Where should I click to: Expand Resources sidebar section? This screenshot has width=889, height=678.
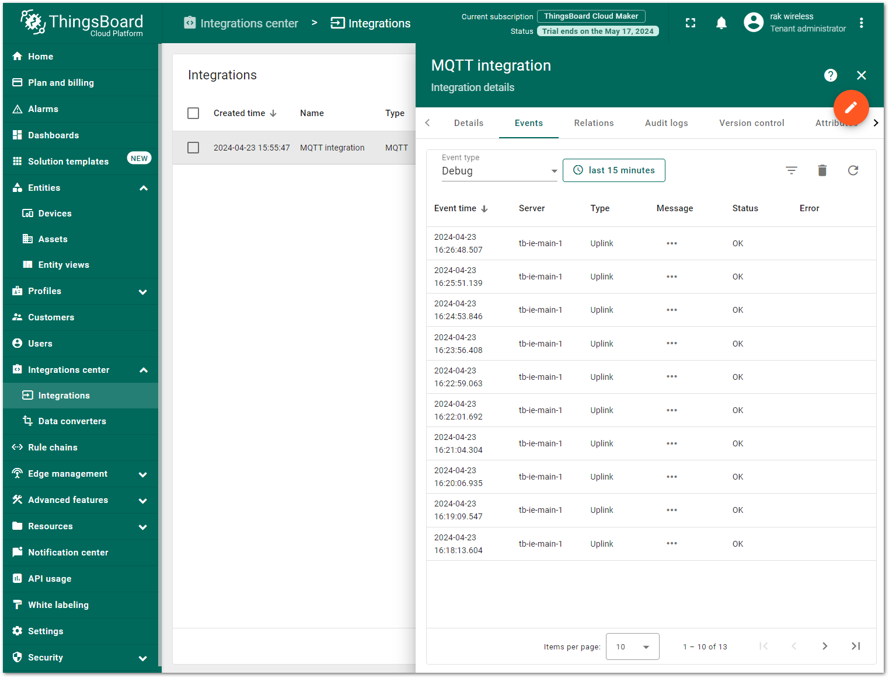coord(143,527)
